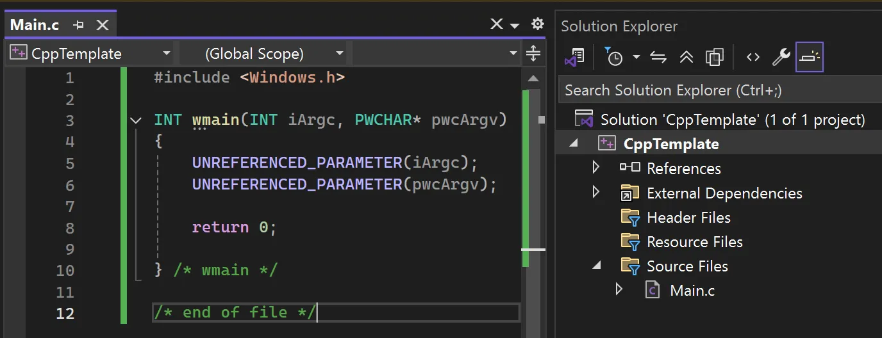Pin the Main.c tab

(x=79, y=26)
